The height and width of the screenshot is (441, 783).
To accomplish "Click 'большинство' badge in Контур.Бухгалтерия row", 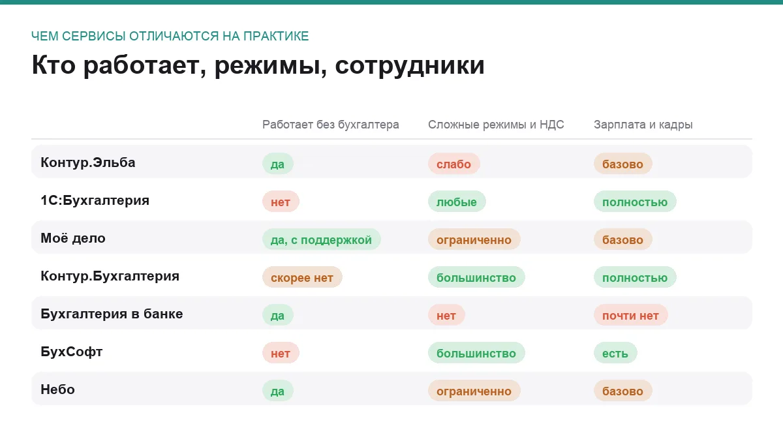I will click(476, 277).
